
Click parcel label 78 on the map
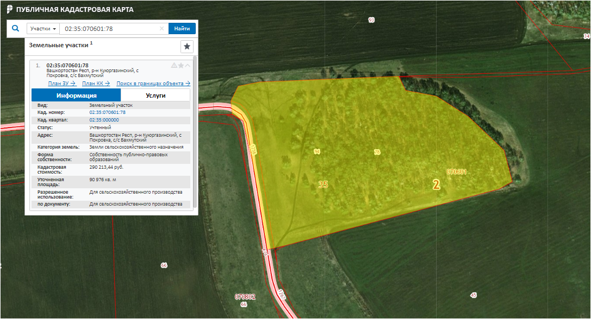click(x=377, y=152)
